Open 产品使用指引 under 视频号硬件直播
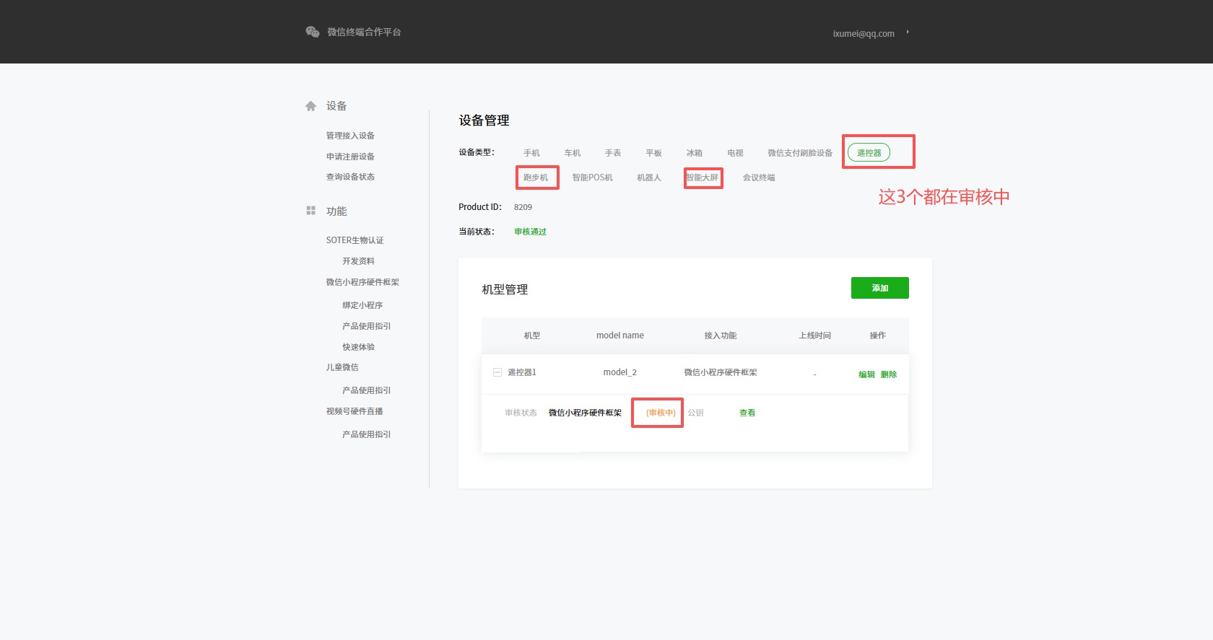Image resolution: width=1213 pixels, height=640 pixels. point(367,434)
